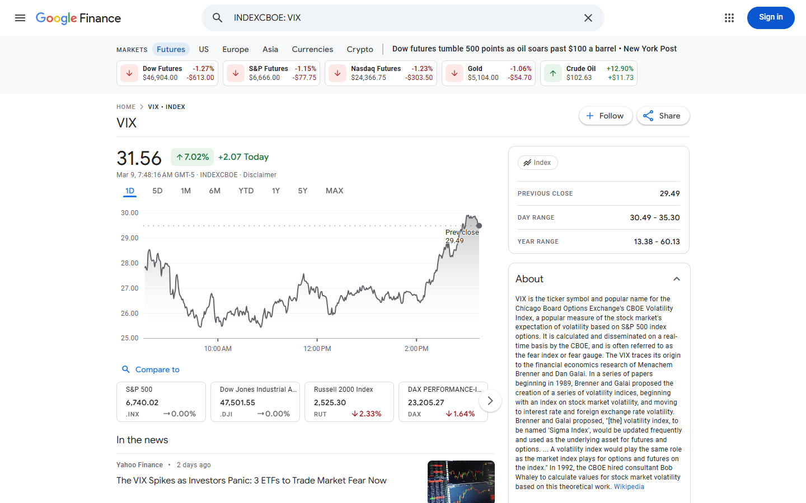Click the Share icon button
The width and height of the screenshot is (806, 503).
point(649,116)
